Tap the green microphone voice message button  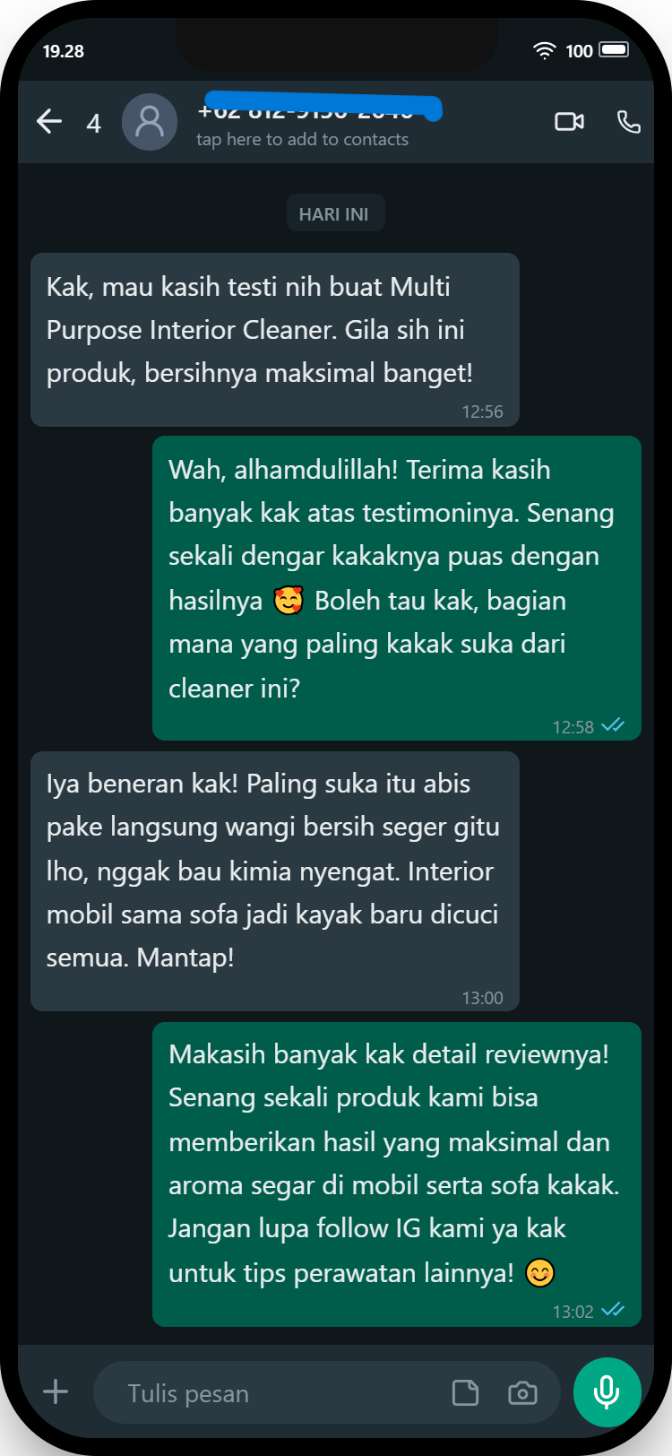click(x=607, y=1391)
